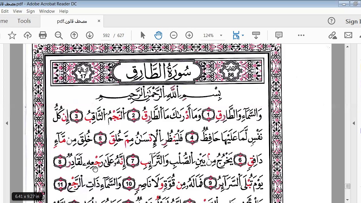Click the total pages text 627
The height and width of the screenshot is (203, 361).
pos(121,36)
